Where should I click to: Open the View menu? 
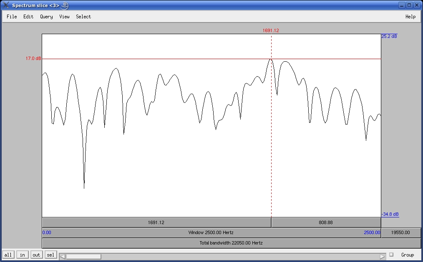tap(64, 17)
